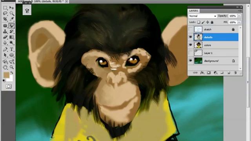Image resolution: width=251 pixels, height=141 pixels.
Task: Toggle lock all
Action: click(x=212, y=22)
